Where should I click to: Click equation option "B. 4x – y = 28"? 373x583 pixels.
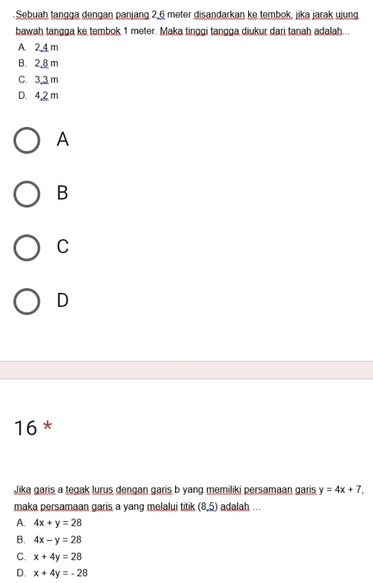pos(49,539)
